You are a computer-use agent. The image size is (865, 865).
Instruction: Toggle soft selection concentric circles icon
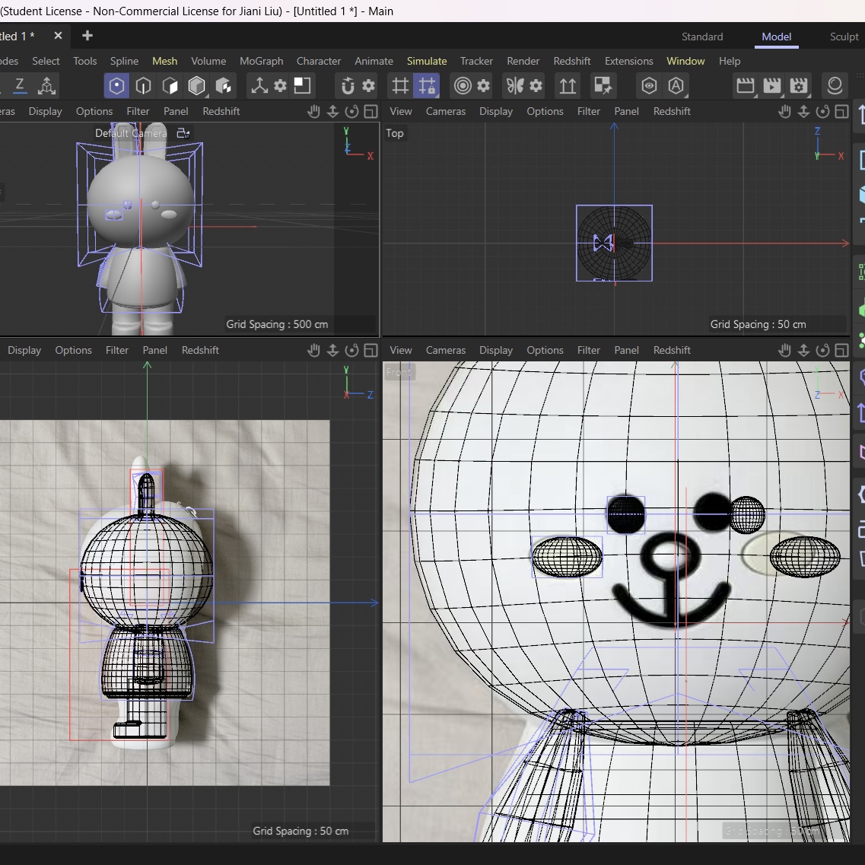pyautogui.click(x=463, y=85)
